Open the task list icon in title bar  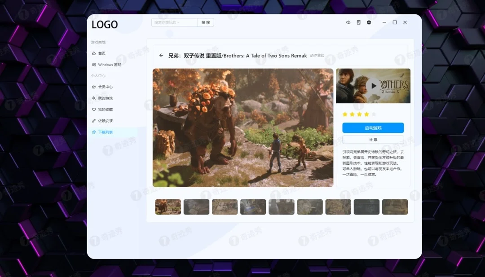pos(358,22)
